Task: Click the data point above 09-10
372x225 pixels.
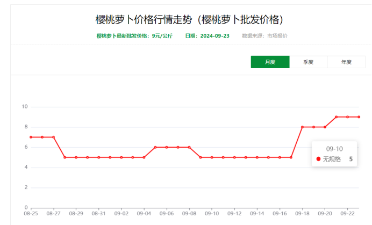Action: (212, 157)
